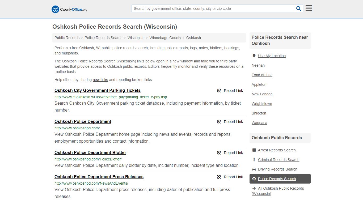Image resolution: width=363 pixels, height=204 pixels.
Task: Open Driving Records Search
Action: (x=277, y=169)
